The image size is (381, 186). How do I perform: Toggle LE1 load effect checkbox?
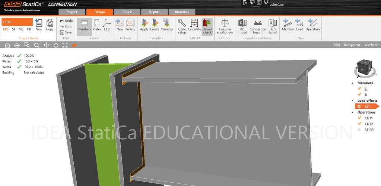359,106
